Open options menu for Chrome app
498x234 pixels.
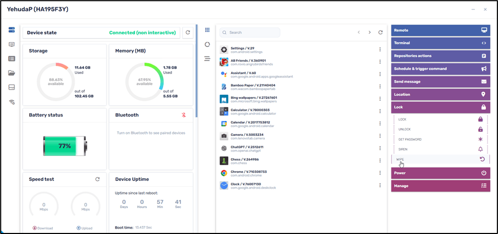pyautogui.click(x=380, y=173)
